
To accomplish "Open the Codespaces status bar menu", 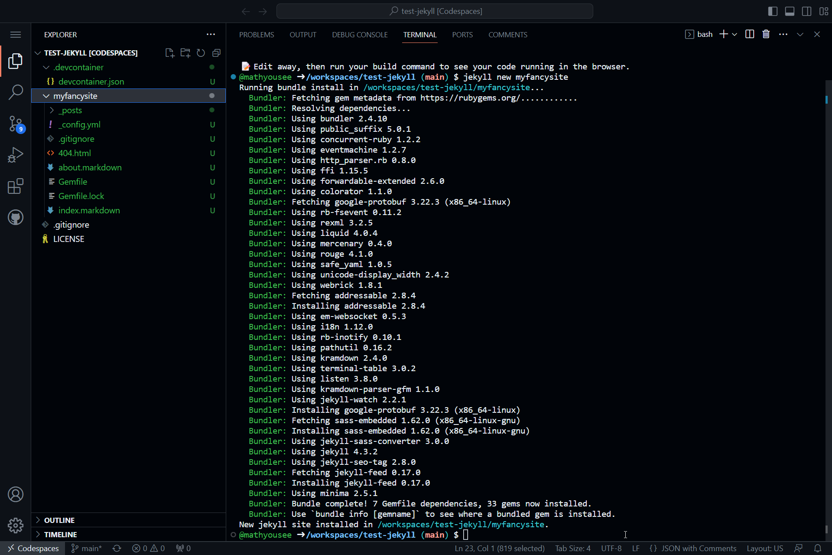I will coord(32,548).
